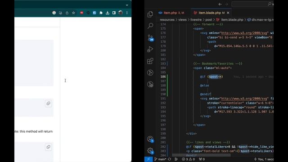Click errors and warnings count in status bar
The image size is (288, 162).
(x=188, y=159)
